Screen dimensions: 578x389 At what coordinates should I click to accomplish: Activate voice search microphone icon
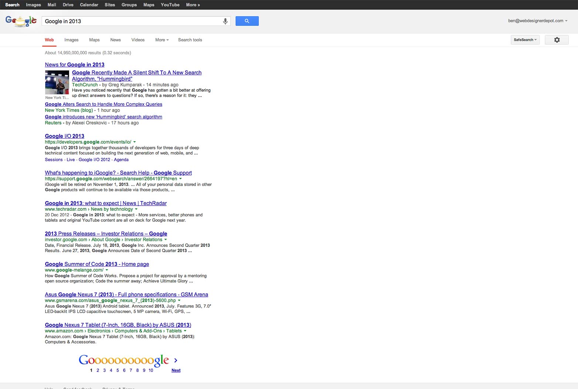[225, 21]
